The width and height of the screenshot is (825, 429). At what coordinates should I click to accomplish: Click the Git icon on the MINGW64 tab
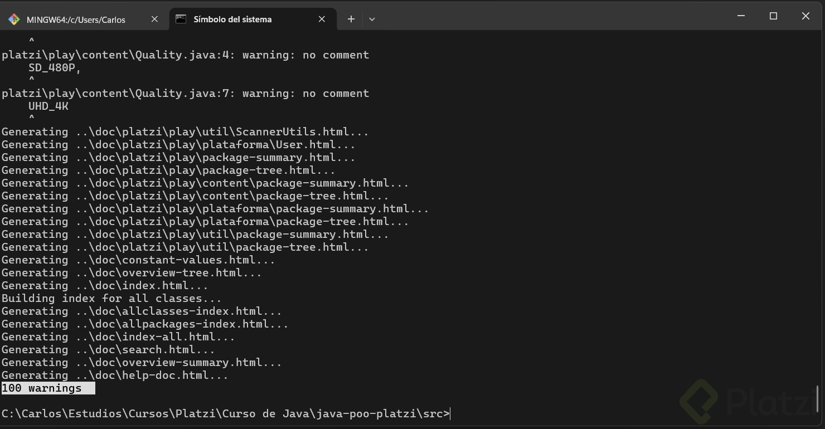14,19
